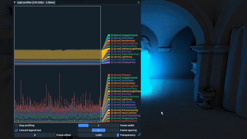
Task: Click the Prf rendering legend entry
Action: click(x=123, y=107)
